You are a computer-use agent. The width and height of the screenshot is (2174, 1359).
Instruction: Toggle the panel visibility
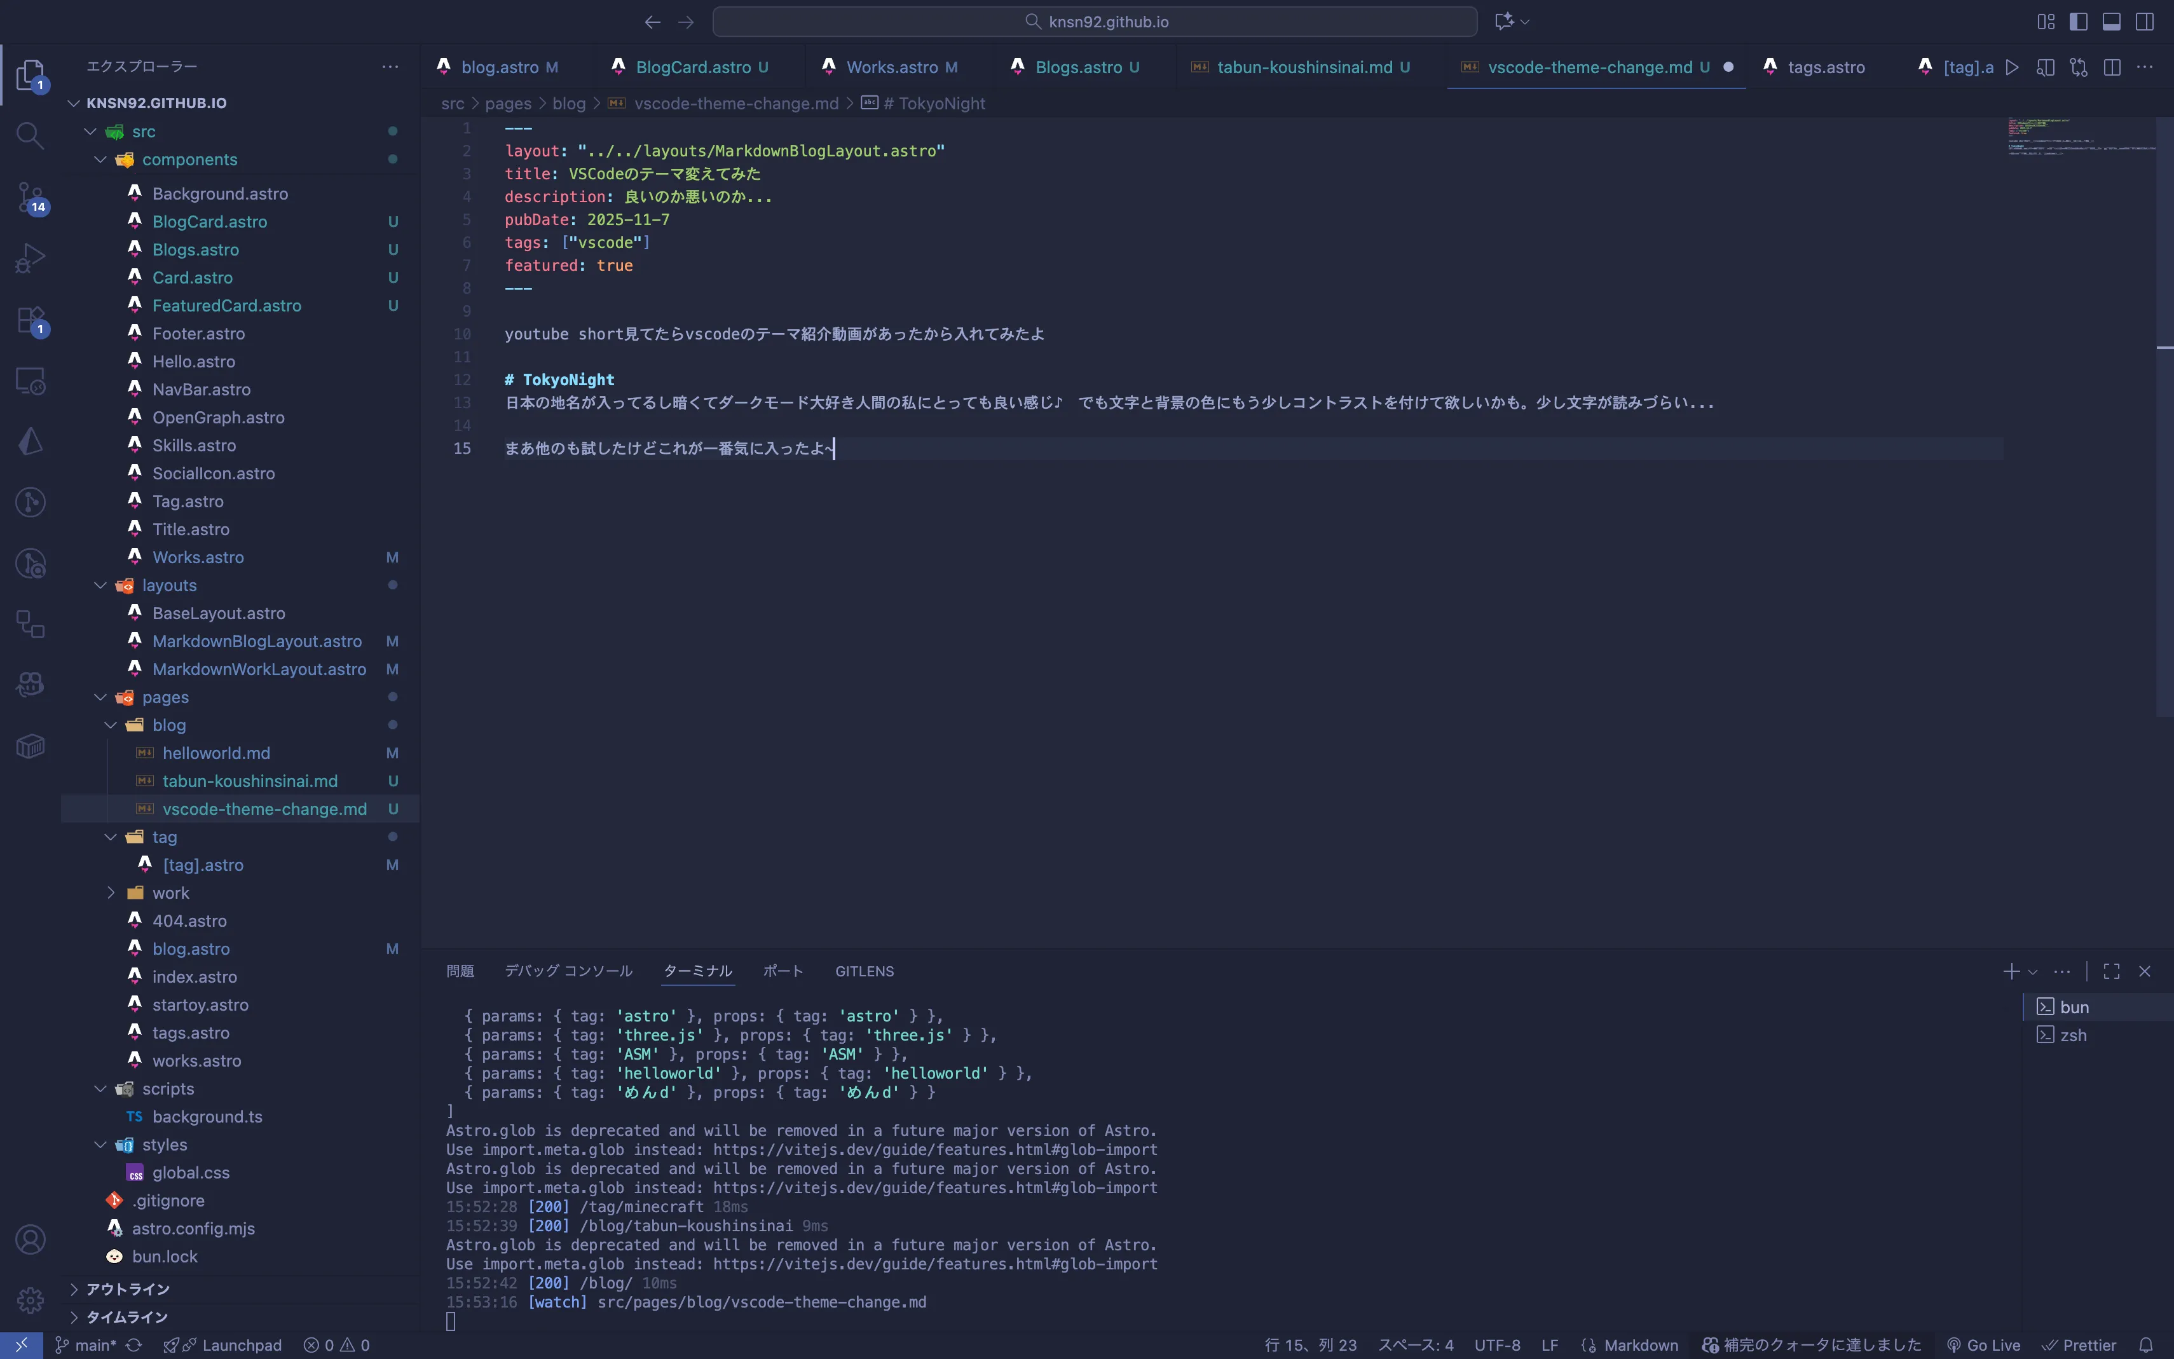click(x=2111, y=21)
